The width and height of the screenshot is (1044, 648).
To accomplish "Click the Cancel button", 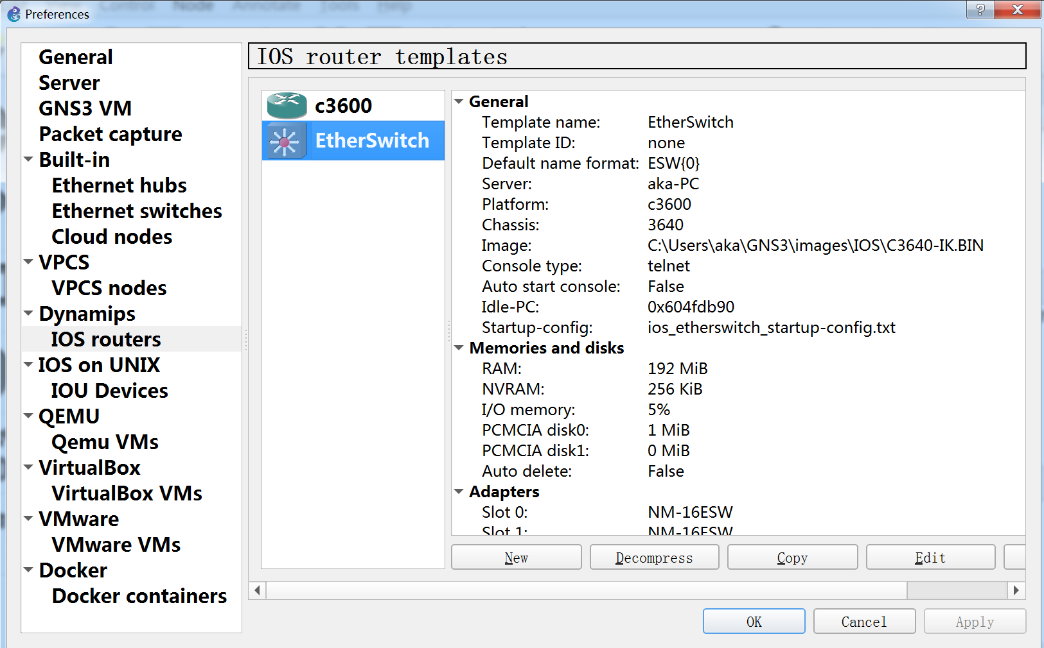I will (x=864, y=621).
